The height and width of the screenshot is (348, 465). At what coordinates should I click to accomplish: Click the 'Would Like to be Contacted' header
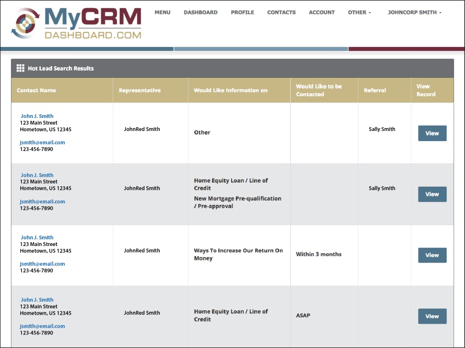[319, 90]
